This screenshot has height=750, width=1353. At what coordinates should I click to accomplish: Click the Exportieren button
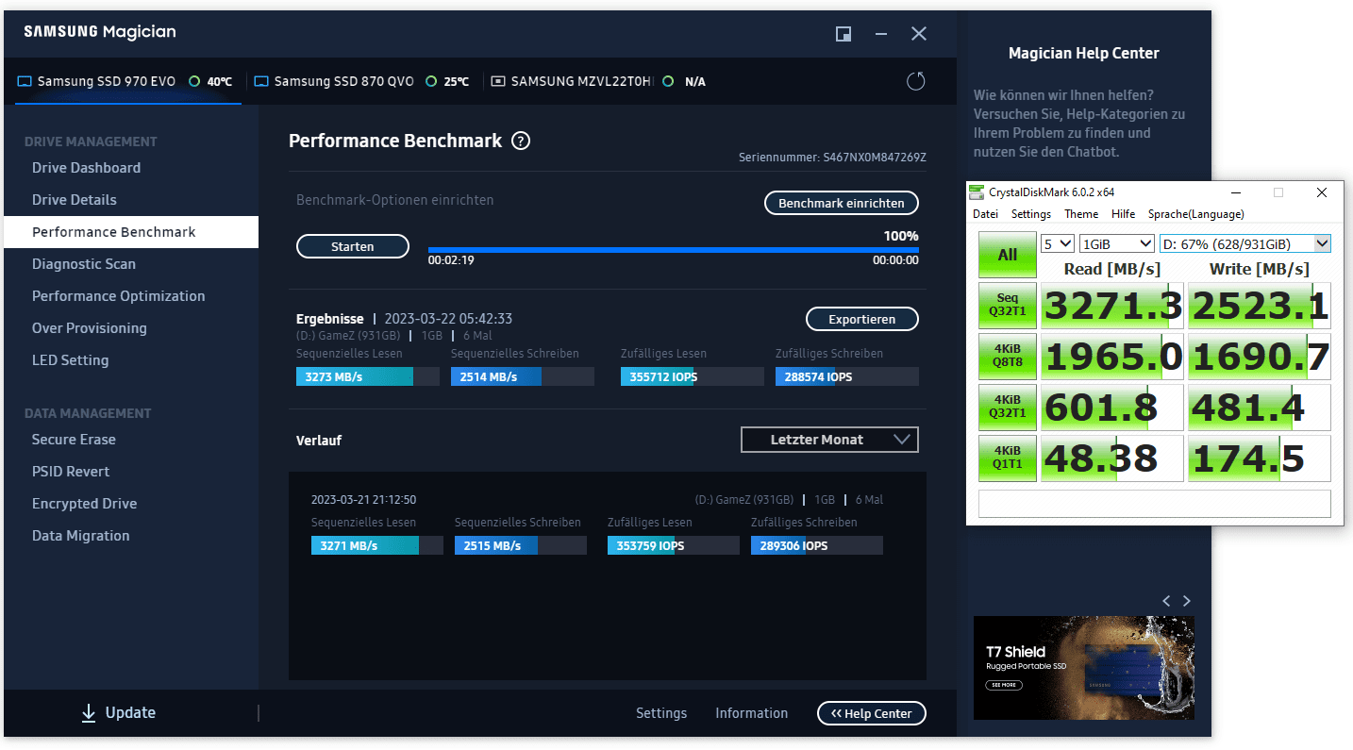pyautogui.click(x=862, y=319)
